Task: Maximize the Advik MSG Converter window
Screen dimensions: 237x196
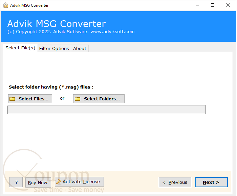Action: [x=213, y=5]
